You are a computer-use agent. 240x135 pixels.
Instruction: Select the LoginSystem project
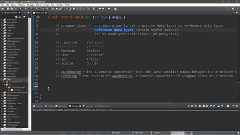[x=12, y=114]
